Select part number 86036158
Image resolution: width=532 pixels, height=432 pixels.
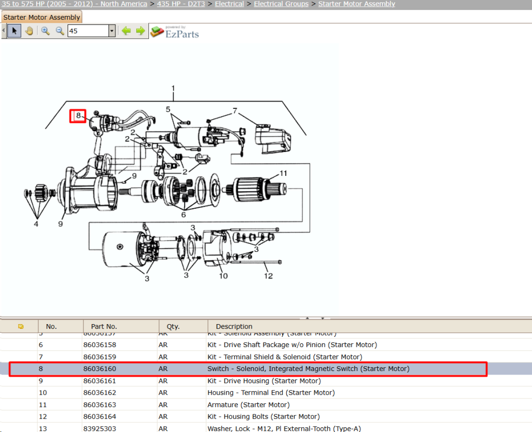click(100, 345)
